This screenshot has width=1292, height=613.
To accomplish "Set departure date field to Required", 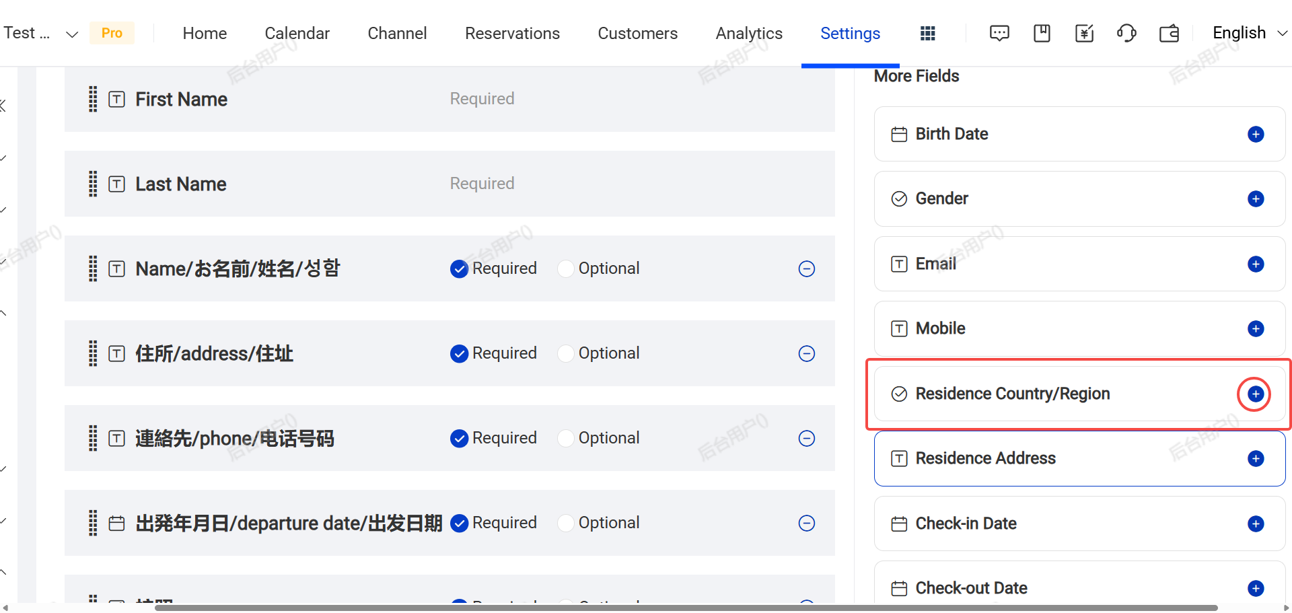I will 459,523.
